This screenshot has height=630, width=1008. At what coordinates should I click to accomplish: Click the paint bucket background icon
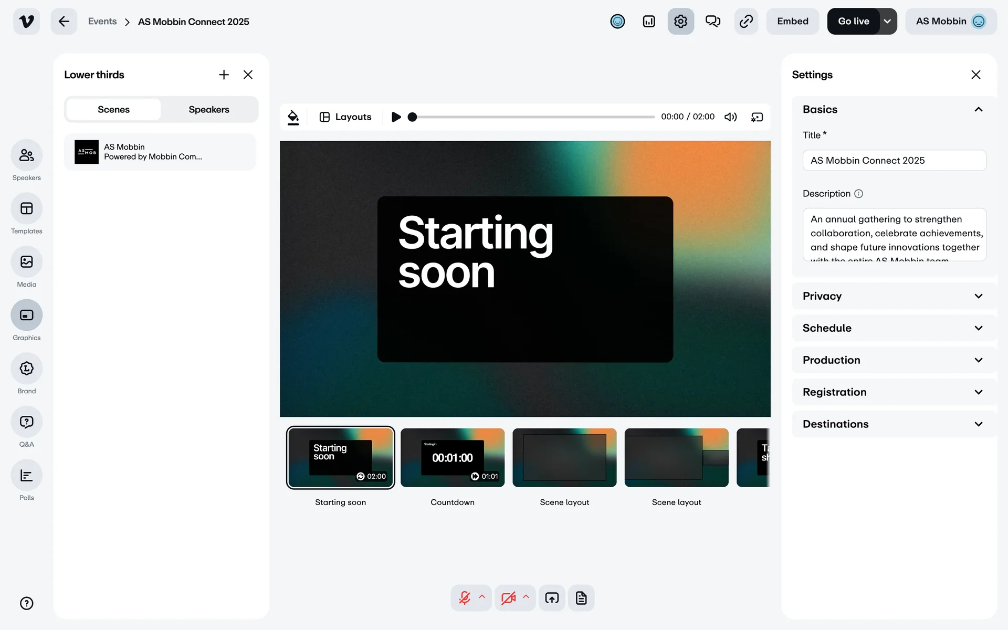coord(293,117)
